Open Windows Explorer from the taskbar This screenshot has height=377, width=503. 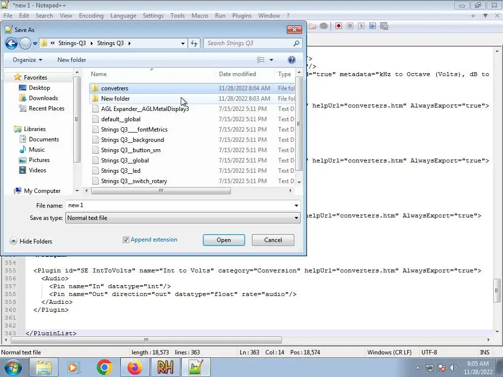pyautogui.click(x=44, y=367)
